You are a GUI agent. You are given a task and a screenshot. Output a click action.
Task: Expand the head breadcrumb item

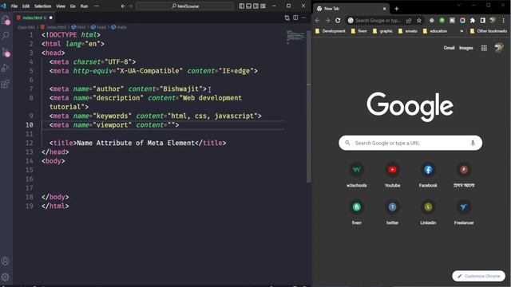pos(99,27)
